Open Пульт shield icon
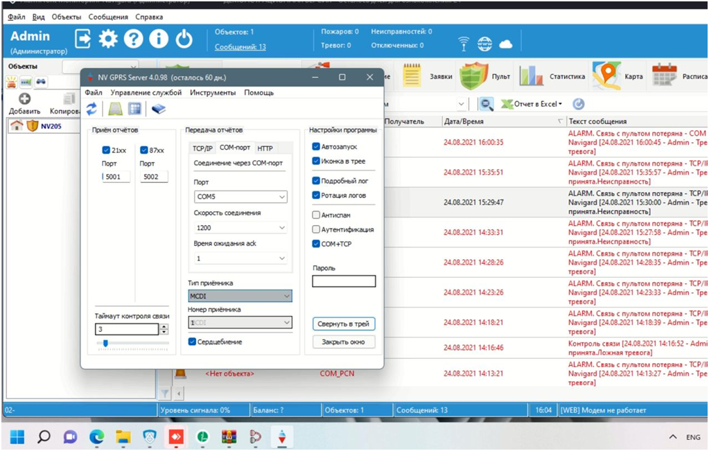This screenshot has height=451, width=709. pyautogui.click(x=474, y=76)
